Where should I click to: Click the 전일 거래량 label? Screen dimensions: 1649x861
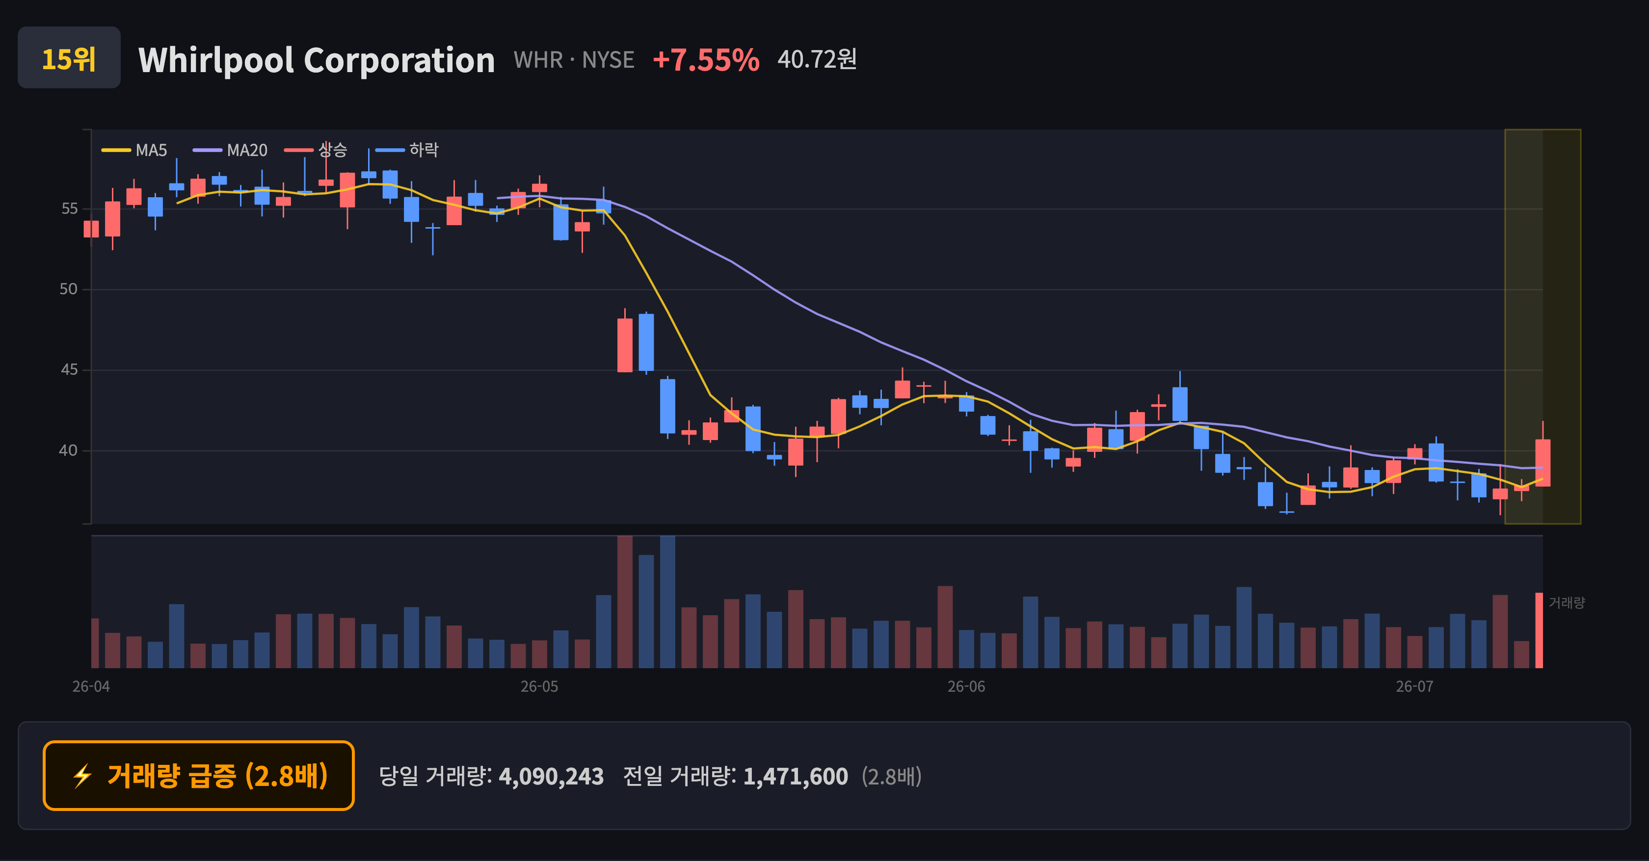coord(679,776)
